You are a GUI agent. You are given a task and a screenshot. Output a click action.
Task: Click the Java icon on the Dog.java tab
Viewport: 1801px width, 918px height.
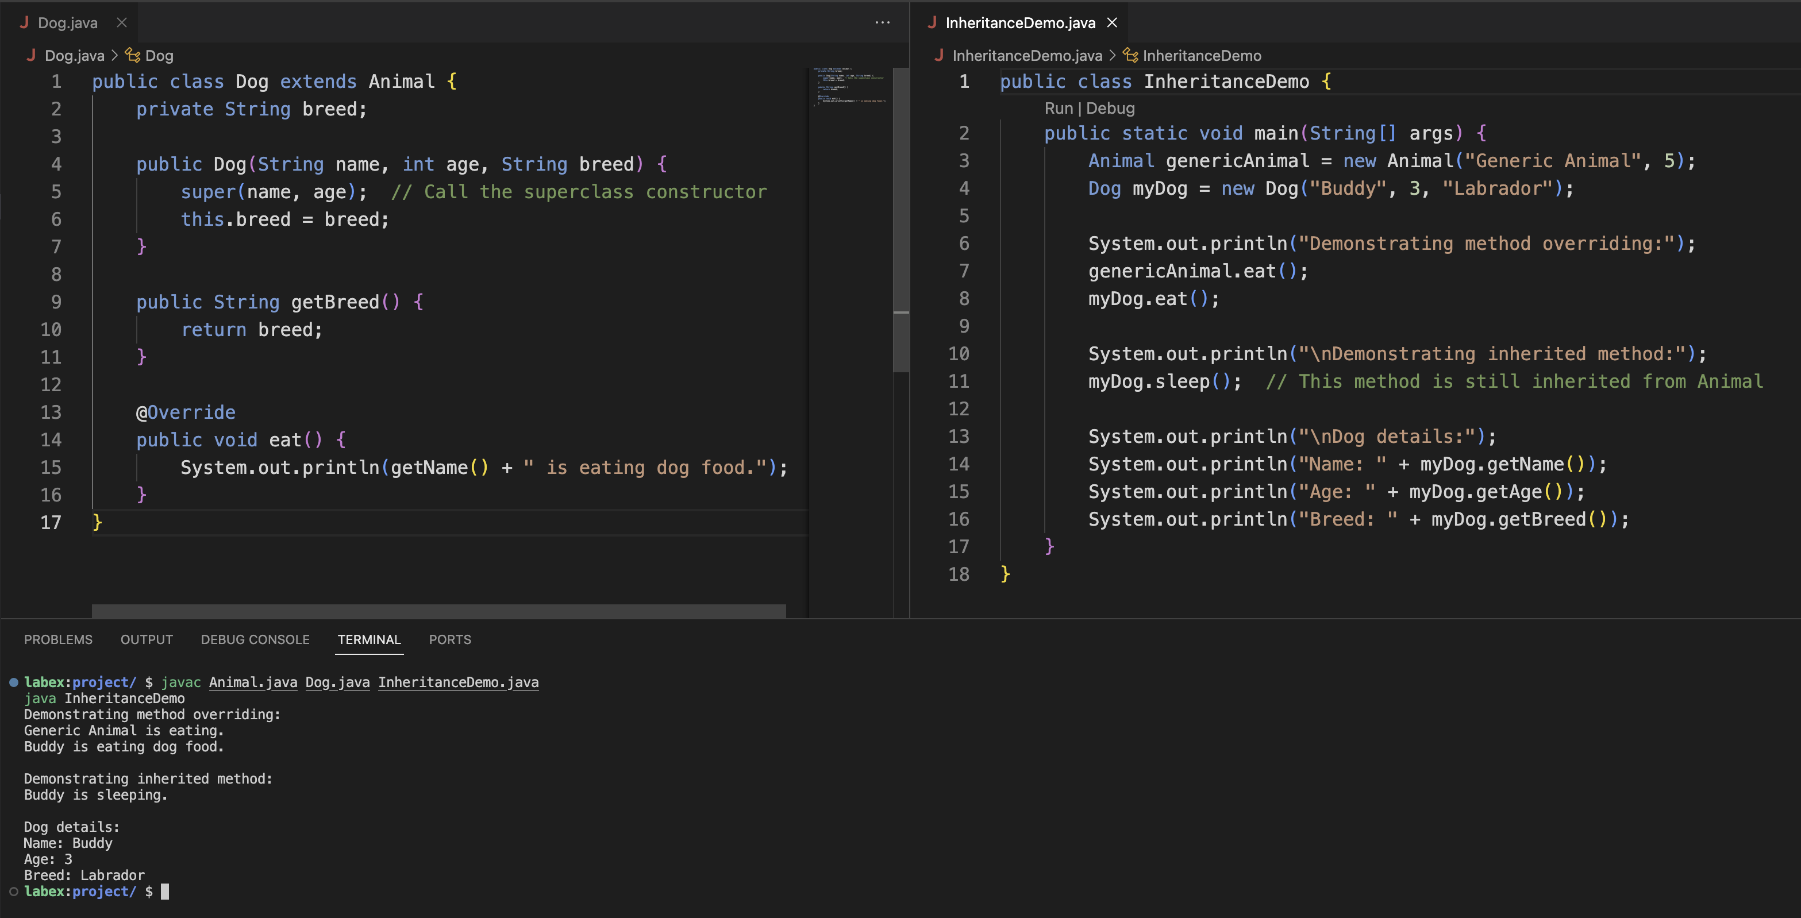pos(25,22)
